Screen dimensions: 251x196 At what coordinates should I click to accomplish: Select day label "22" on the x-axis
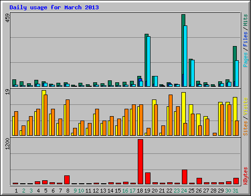(169, 191)
